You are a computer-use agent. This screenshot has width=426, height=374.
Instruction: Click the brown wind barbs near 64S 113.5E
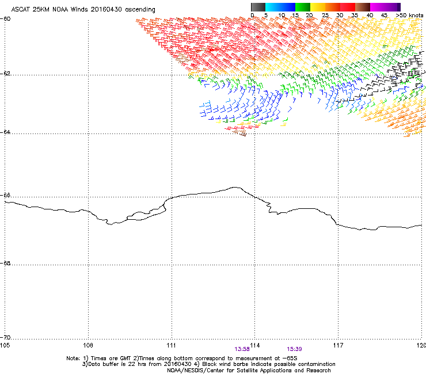pyautogui.click(x=240, y=133)
